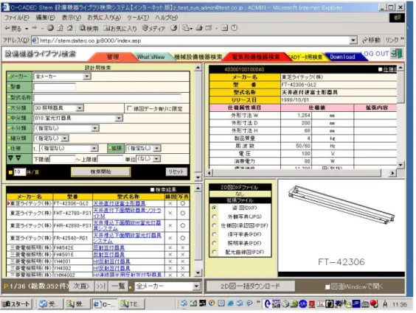Click the first quick launch icon
The image size is (416, 313).
coord(184,303)
